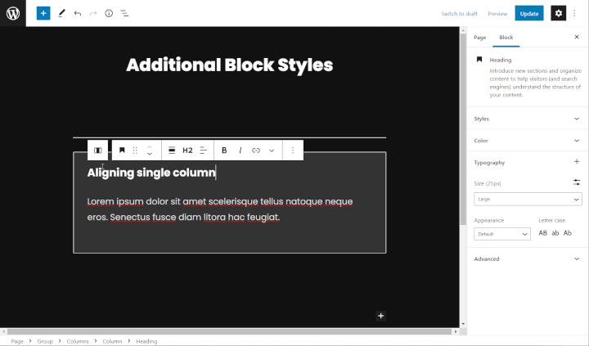Select Heading in the breadcrumb
The height and width of the screenshot is (346, 589).
click(x=146, y=341)
